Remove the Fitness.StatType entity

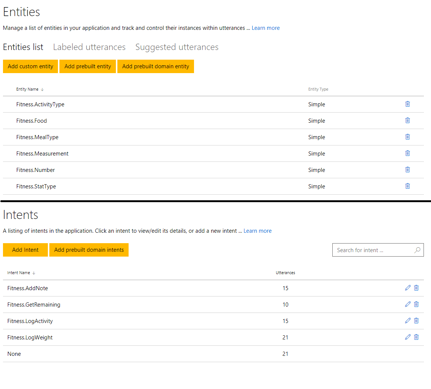407,186
